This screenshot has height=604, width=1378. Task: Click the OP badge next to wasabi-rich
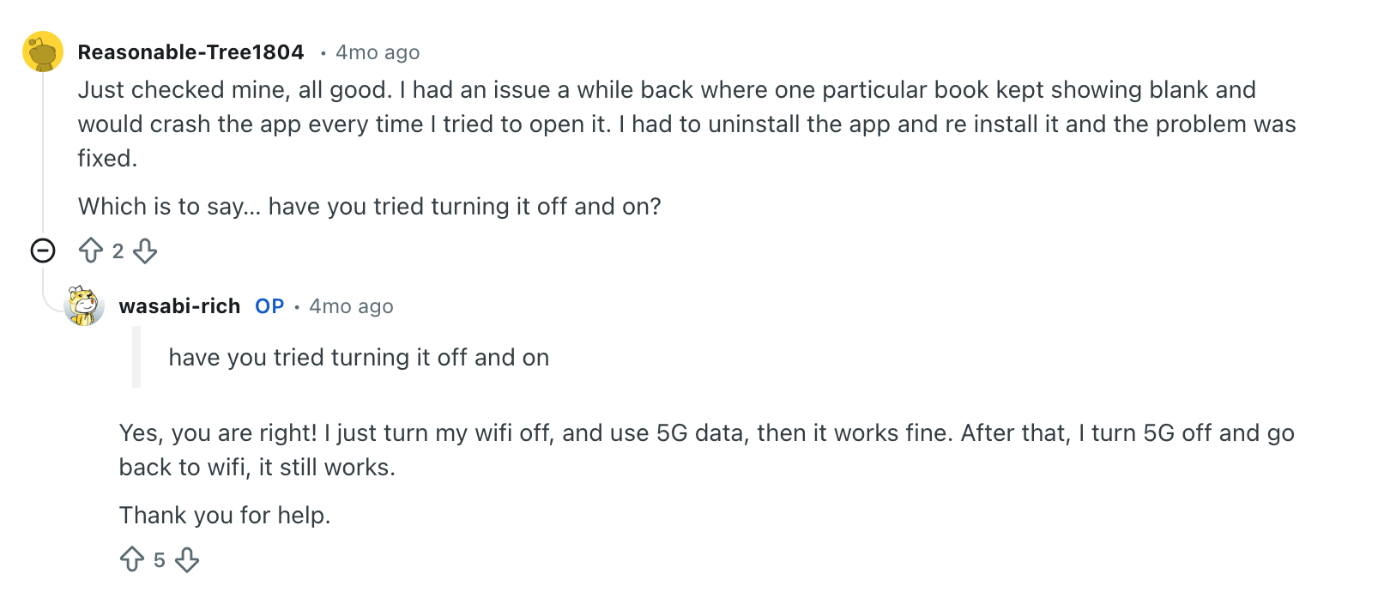[x=269, y=305]
